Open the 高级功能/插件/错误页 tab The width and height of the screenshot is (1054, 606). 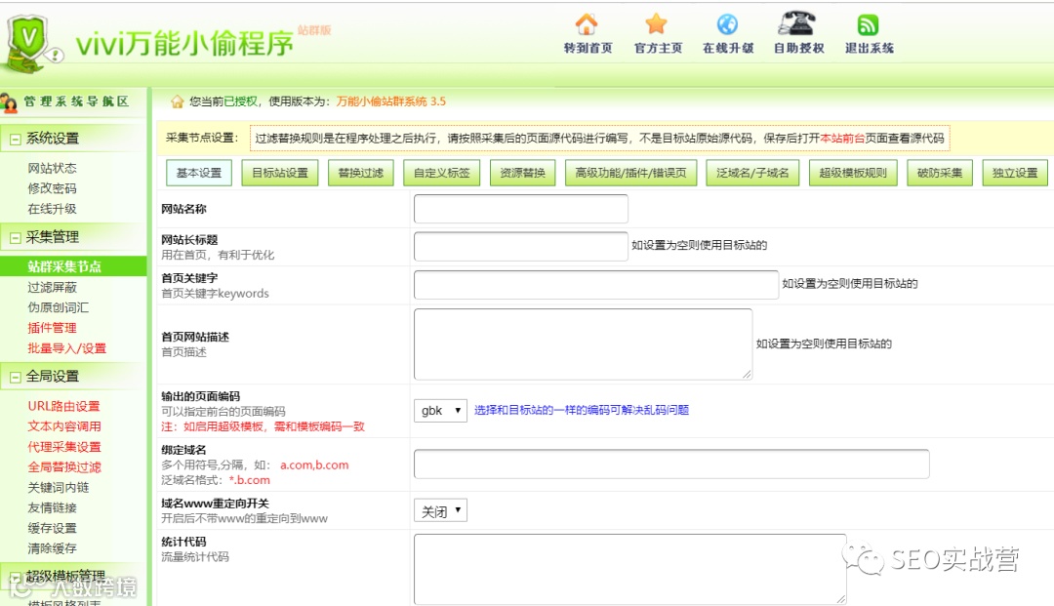click(630, 173)
